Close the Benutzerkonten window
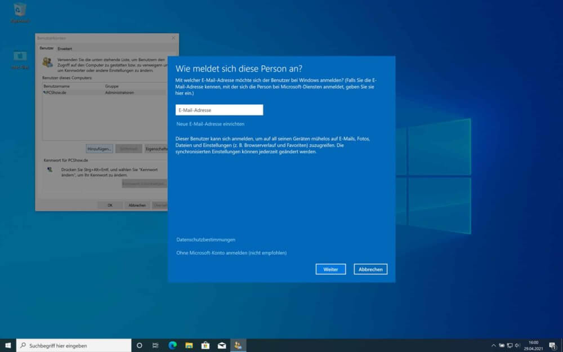This screenshot has height=352, width=563. (173, 38)
